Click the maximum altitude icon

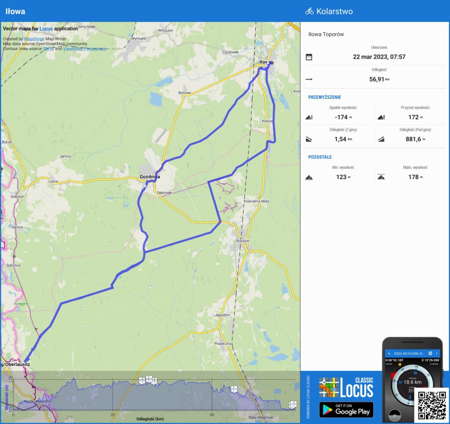pos(381,178)
